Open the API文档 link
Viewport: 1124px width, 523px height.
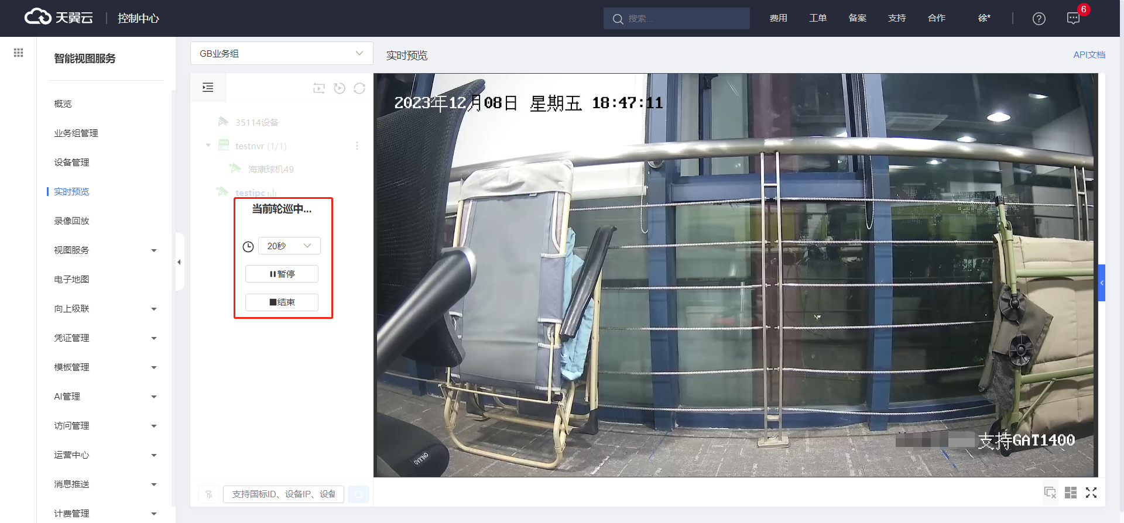(1089, 54)
